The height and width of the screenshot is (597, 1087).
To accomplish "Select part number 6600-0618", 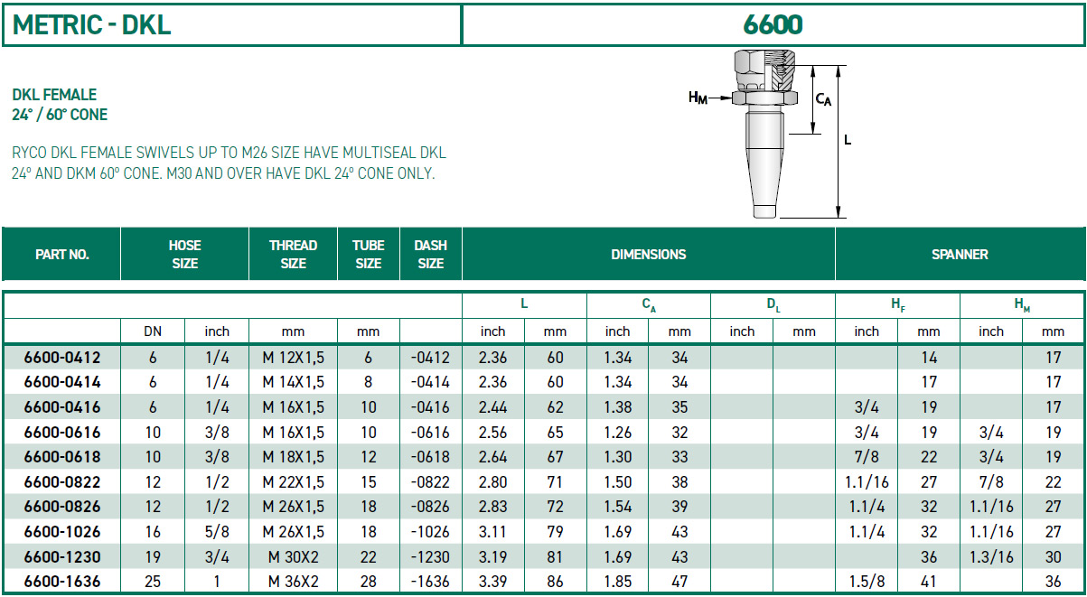I will [x=62, y=456].
